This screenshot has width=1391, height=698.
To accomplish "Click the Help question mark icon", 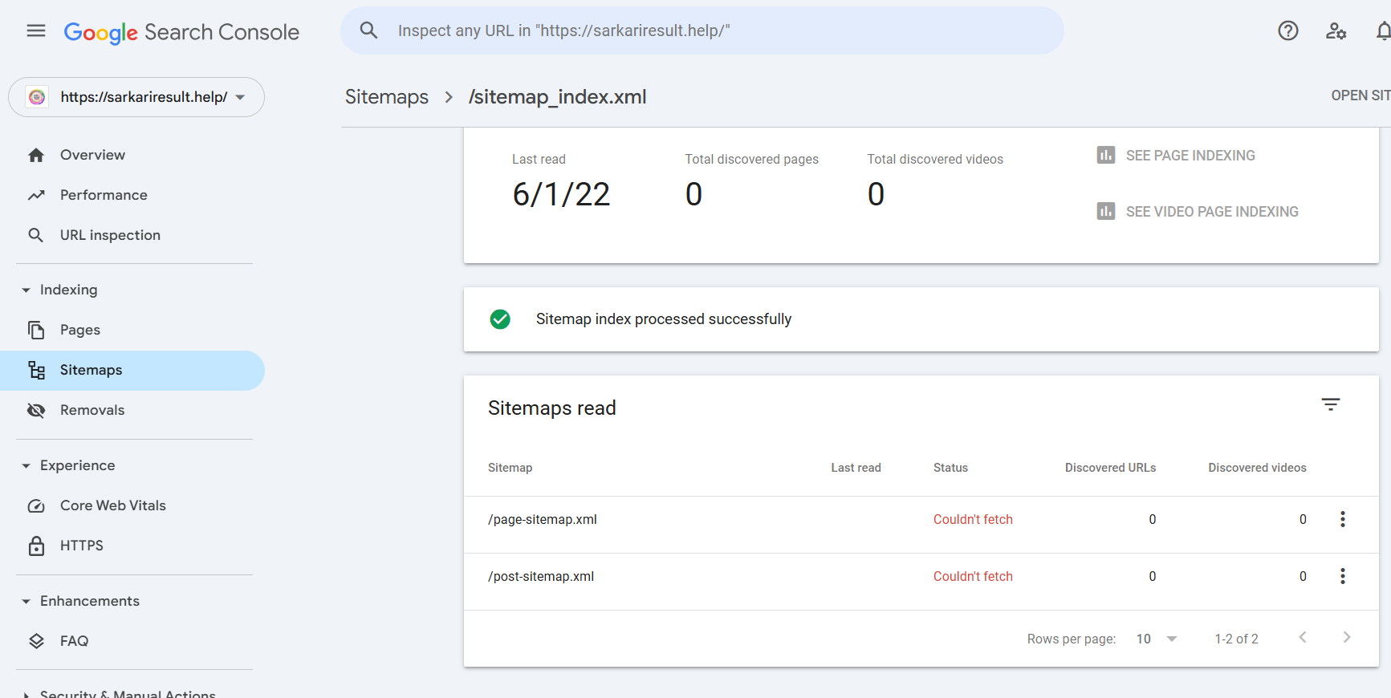I will [x=1287, y=31].
